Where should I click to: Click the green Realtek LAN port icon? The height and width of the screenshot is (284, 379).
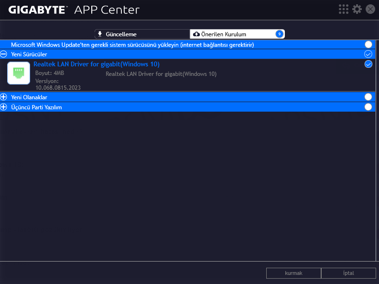click(x=19, y=74)
